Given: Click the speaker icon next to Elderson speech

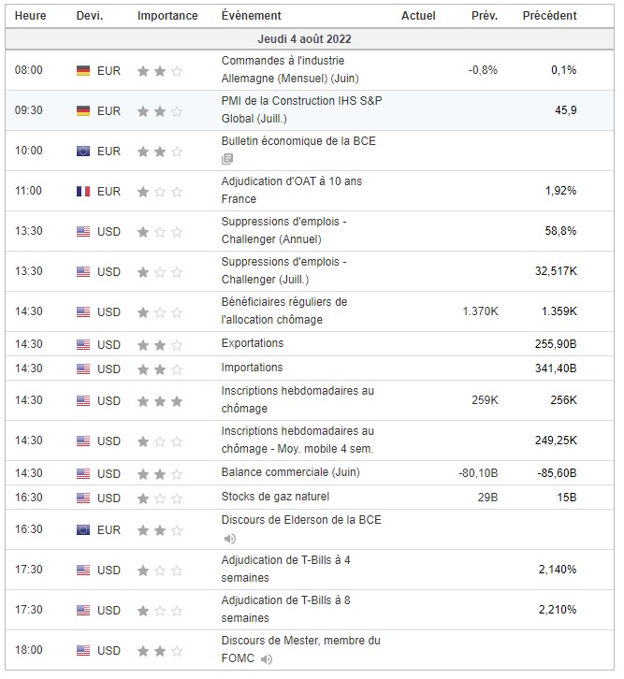Looking at the screenshot, I should coord(229,538).
